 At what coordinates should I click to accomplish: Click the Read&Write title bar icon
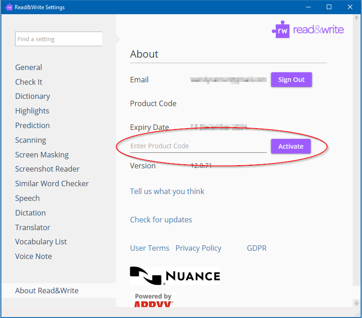click(x=9, y=7)
